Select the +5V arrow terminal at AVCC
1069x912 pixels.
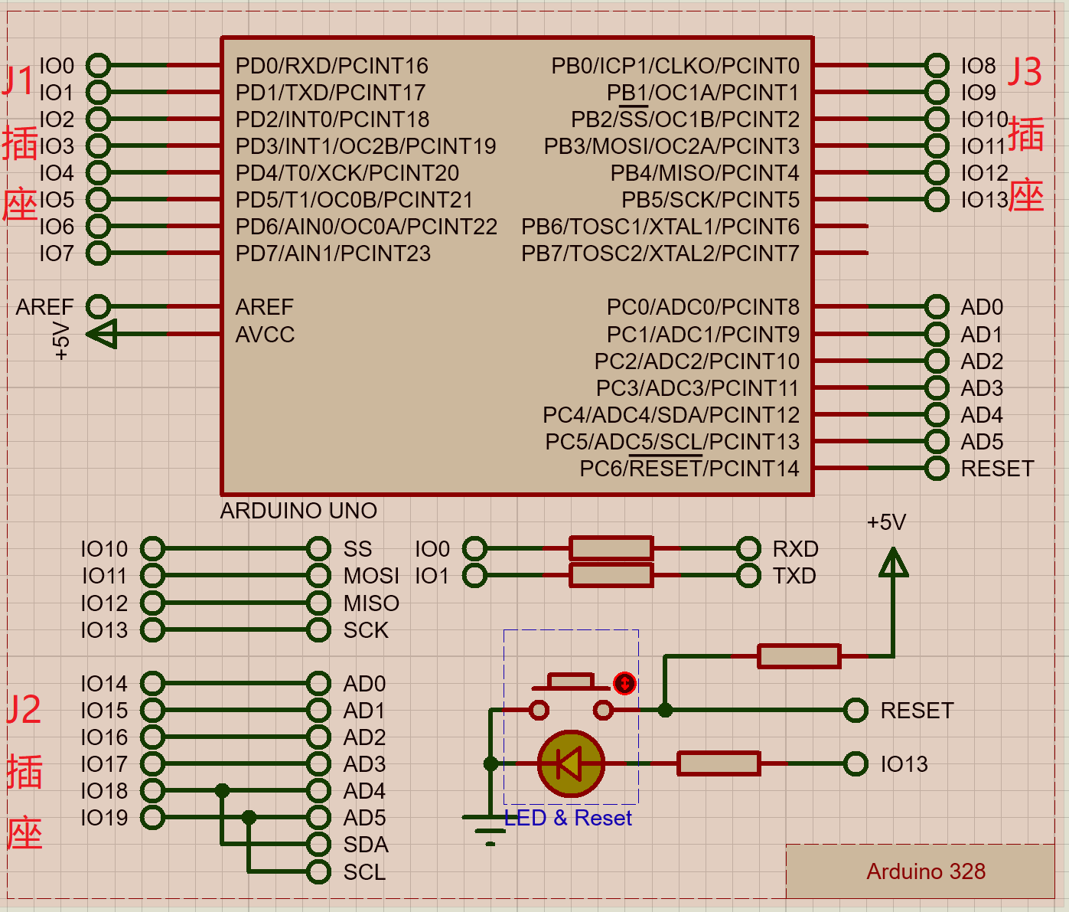click(x=102, y=334)
